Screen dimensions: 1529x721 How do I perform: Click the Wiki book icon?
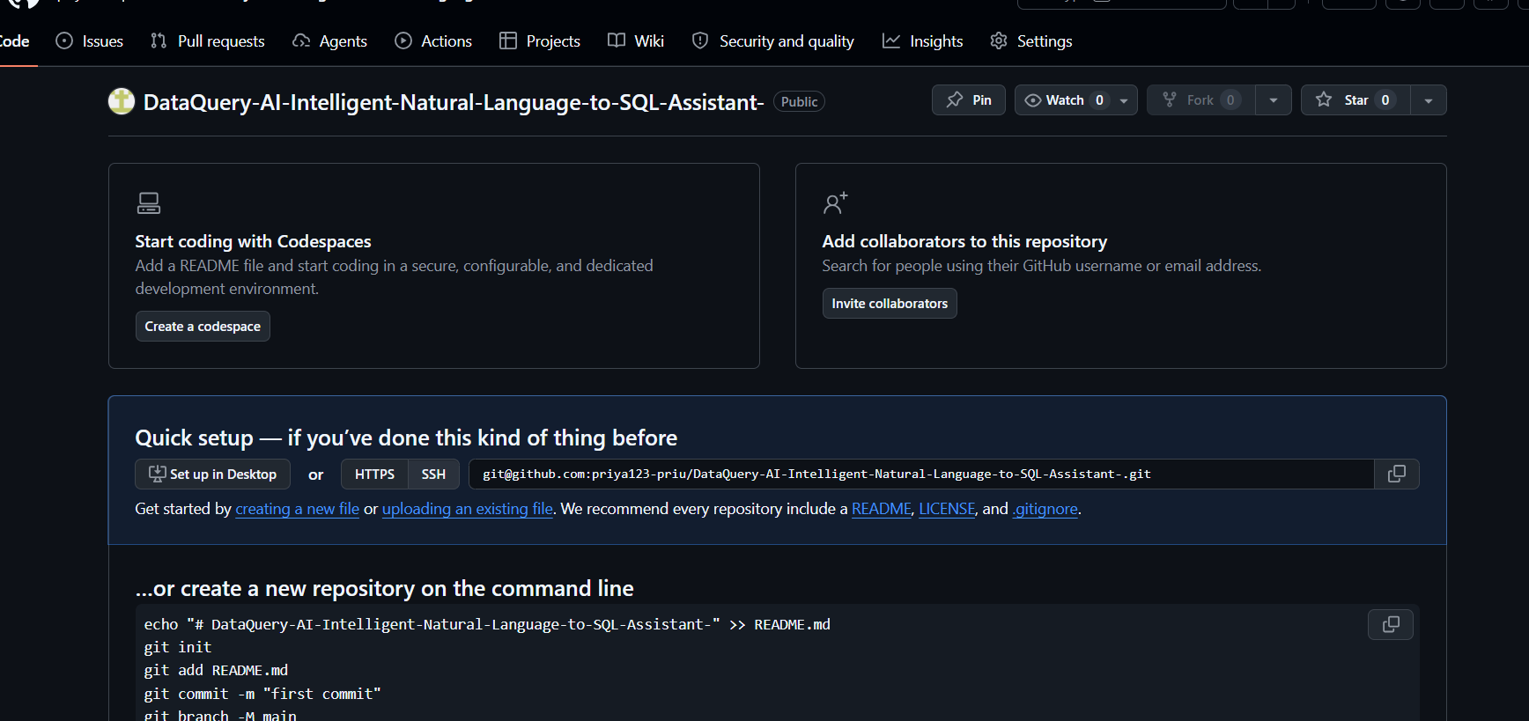[617, 40]
